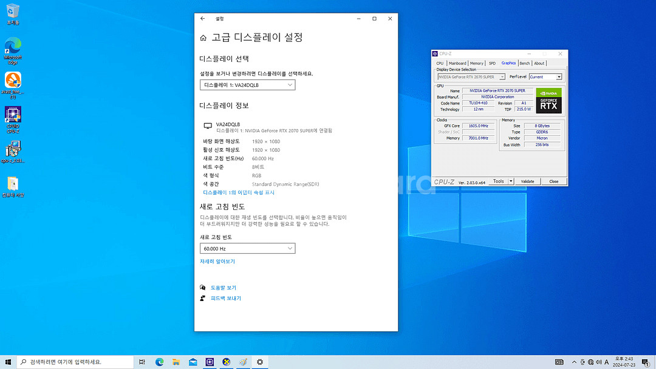
Task: Open Task View on the taskbar
Action: [x=142, y=362]
